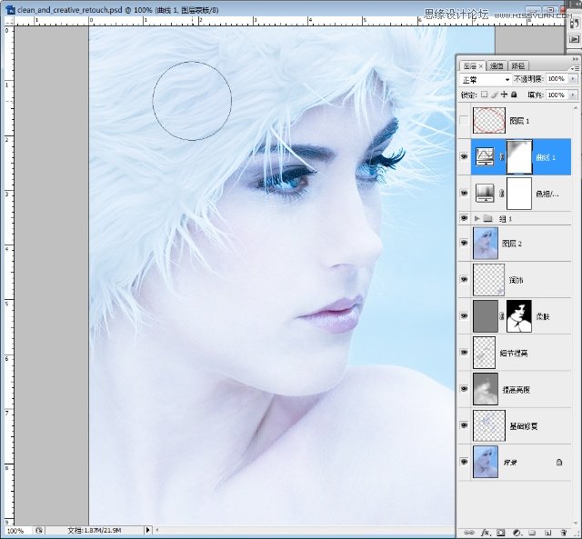Hide the 曲线 1 layer

(x=464, y=157)
